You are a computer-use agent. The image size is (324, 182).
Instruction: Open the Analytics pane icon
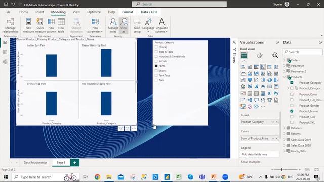coord(275,55)
